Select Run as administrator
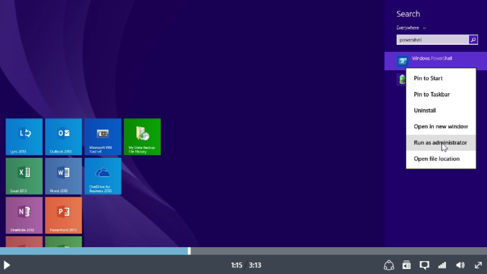Screen dimensions: 487x274 tap(441, 142)
